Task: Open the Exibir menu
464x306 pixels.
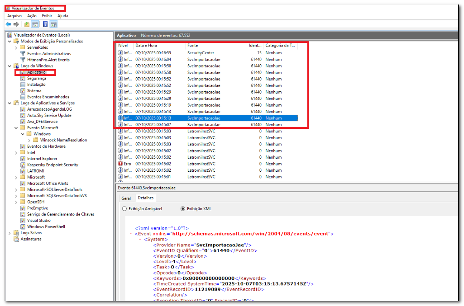Action: point(47,16)
